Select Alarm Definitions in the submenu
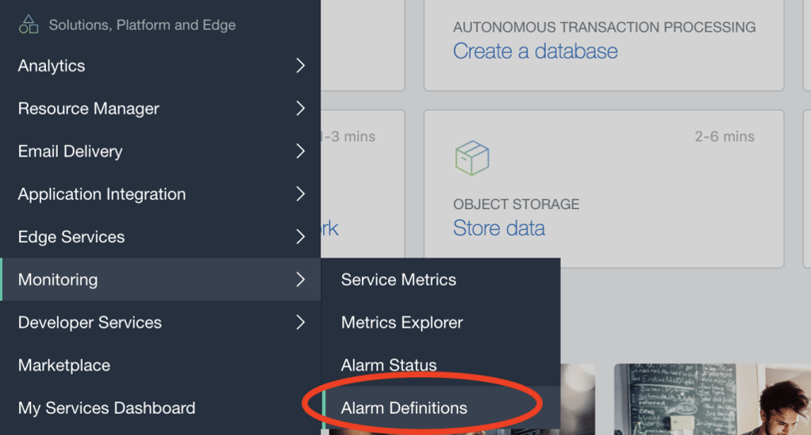 tap(404, 408)
